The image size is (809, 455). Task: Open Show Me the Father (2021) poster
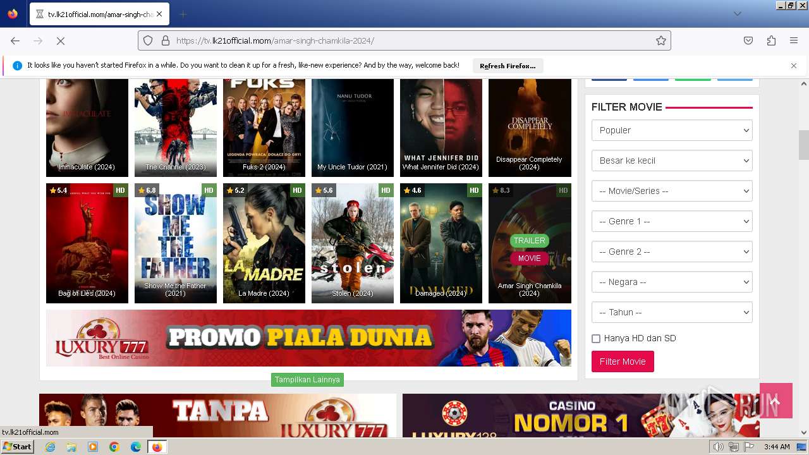(176, 243)
